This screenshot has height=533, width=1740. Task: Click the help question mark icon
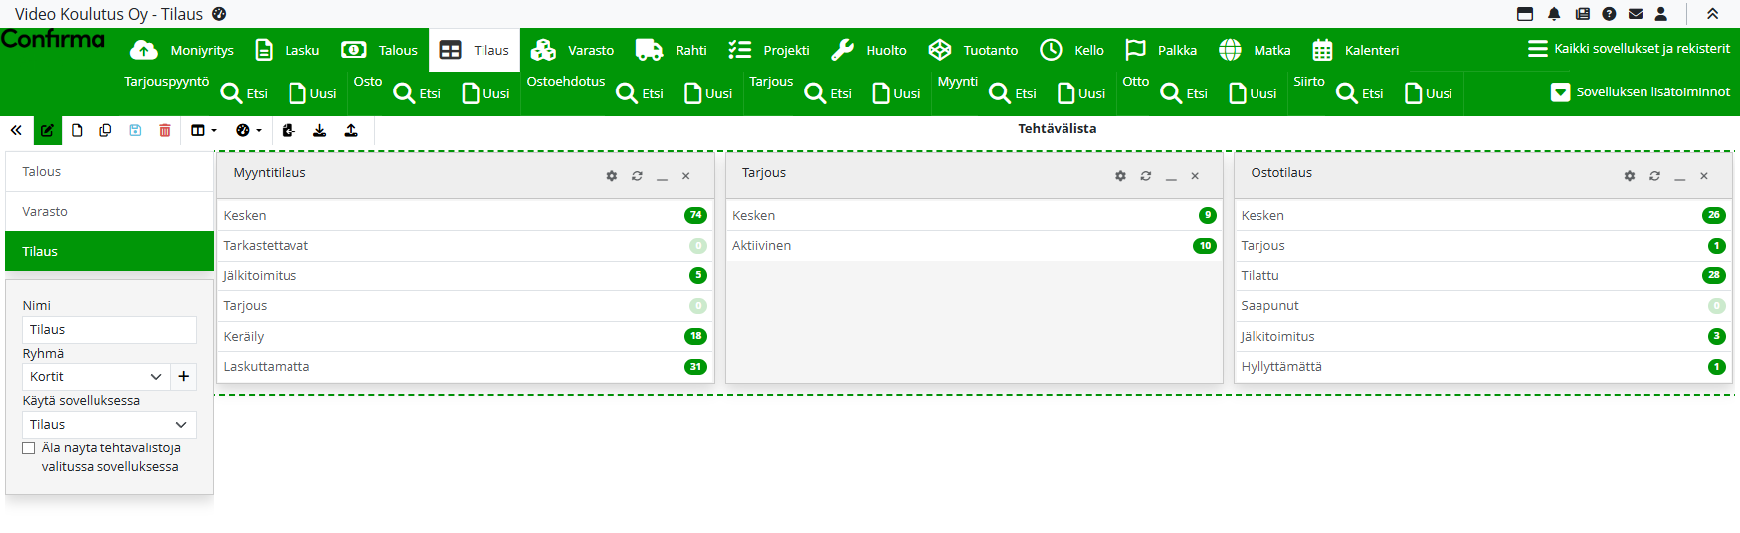coord(1609,14)
